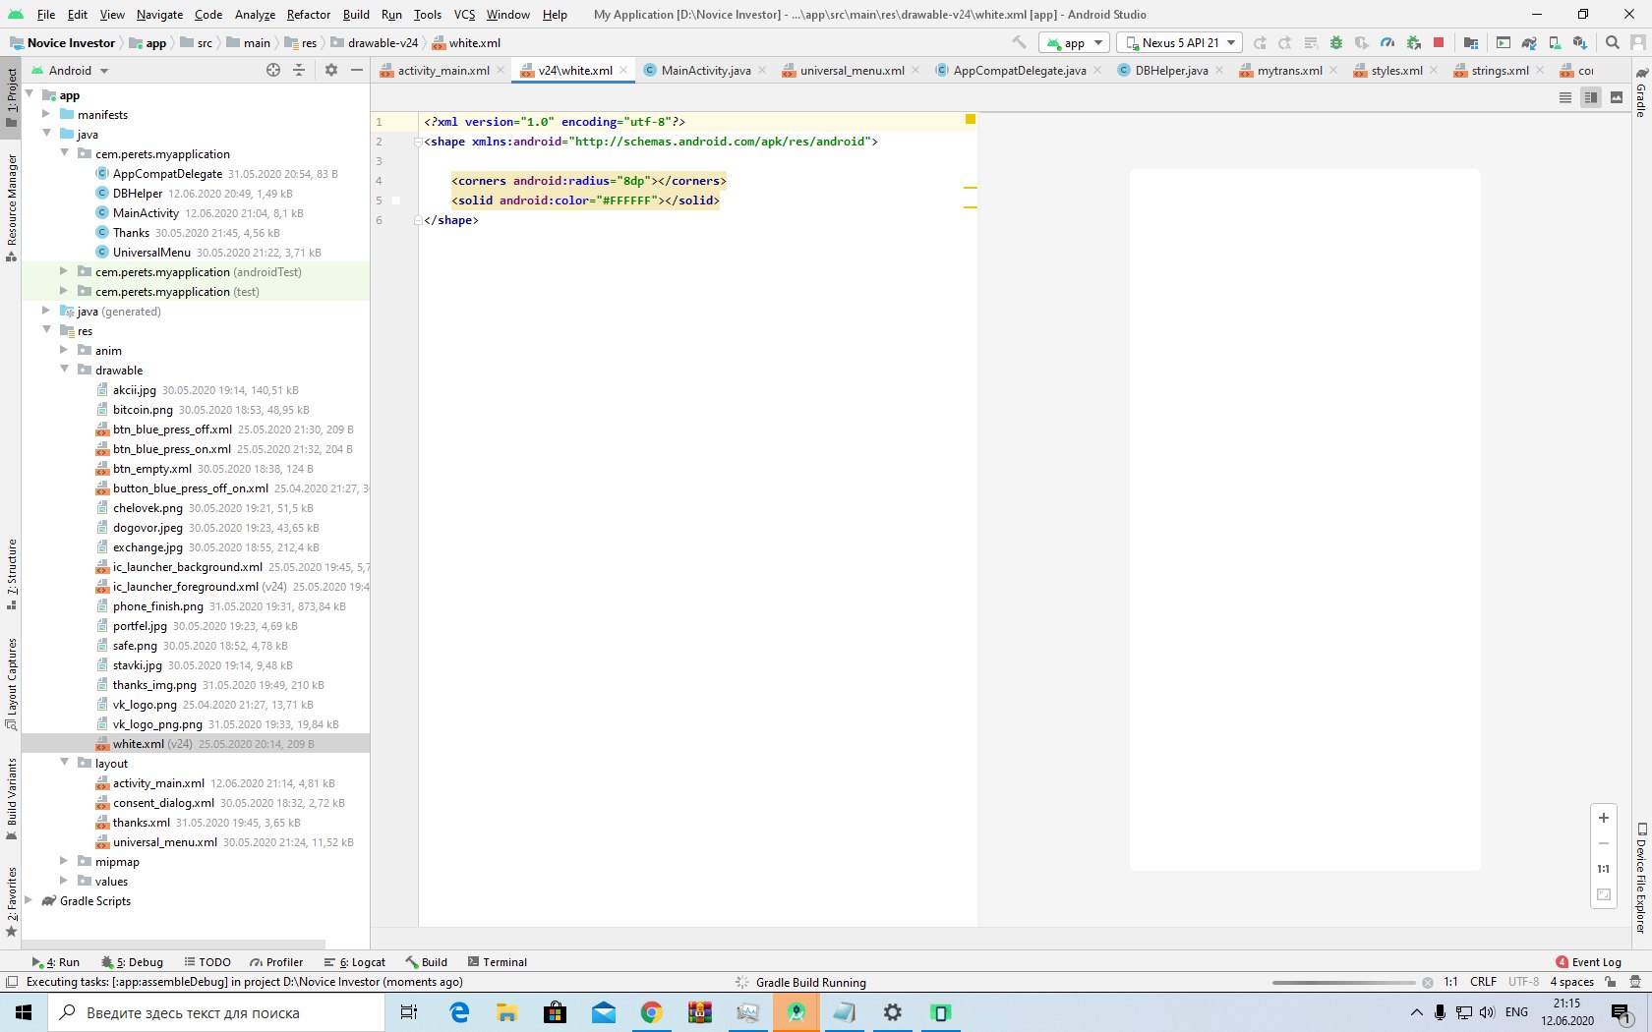Viewport: 1652px width, 1032px height.
Task: Toggle the Structure tool window sidebar button
Action: pos(12,574)
